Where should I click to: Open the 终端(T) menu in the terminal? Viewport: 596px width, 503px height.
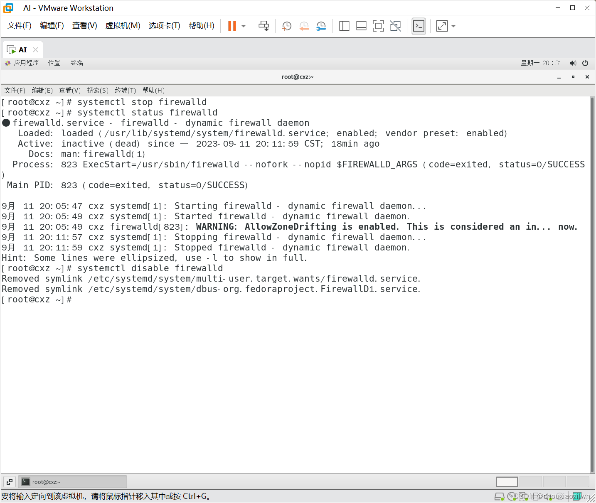coord(125,90)
